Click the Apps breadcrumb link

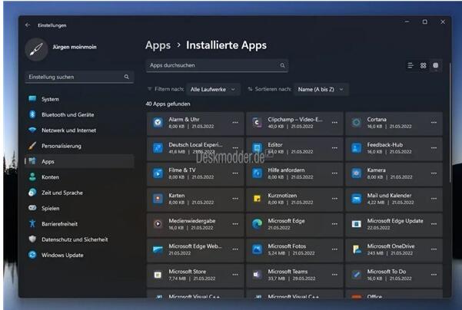pos(158,45)
